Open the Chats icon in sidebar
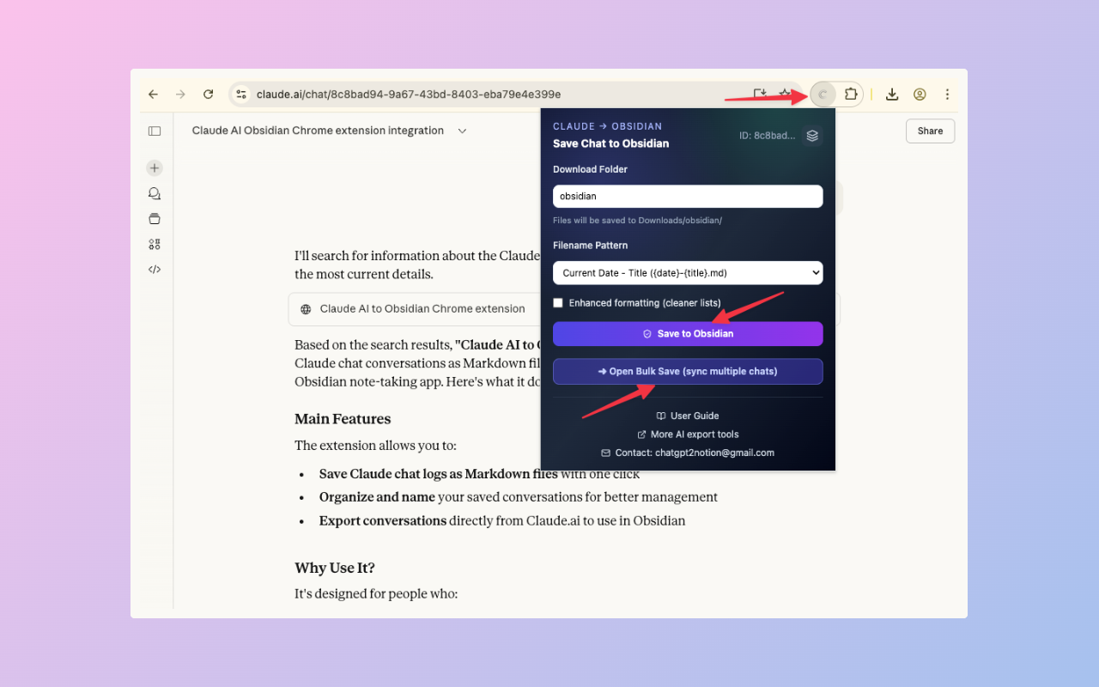1099x687 pixels. [x=155, y=194]
